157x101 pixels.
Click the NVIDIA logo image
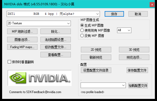pos(40,78)
